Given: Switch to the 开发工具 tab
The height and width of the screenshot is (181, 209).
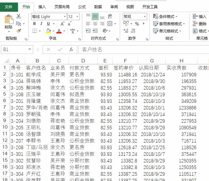Looking at the screenshot, I should pyautogui.click(x=150, y=7).
